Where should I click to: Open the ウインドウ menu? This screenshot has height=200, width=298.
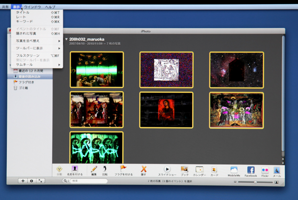coord(32,7)
